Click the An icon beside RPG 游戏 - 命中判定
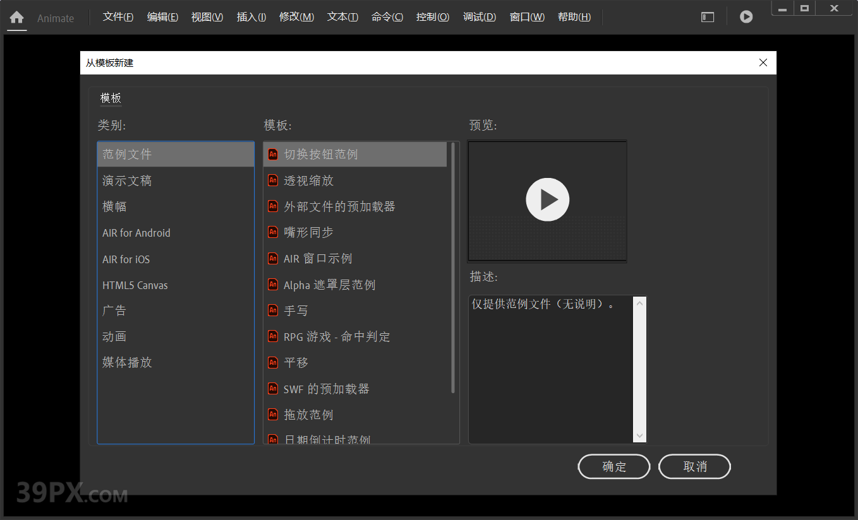The height and width of the screenshot is (520, 858). click(x=273, y=336)
